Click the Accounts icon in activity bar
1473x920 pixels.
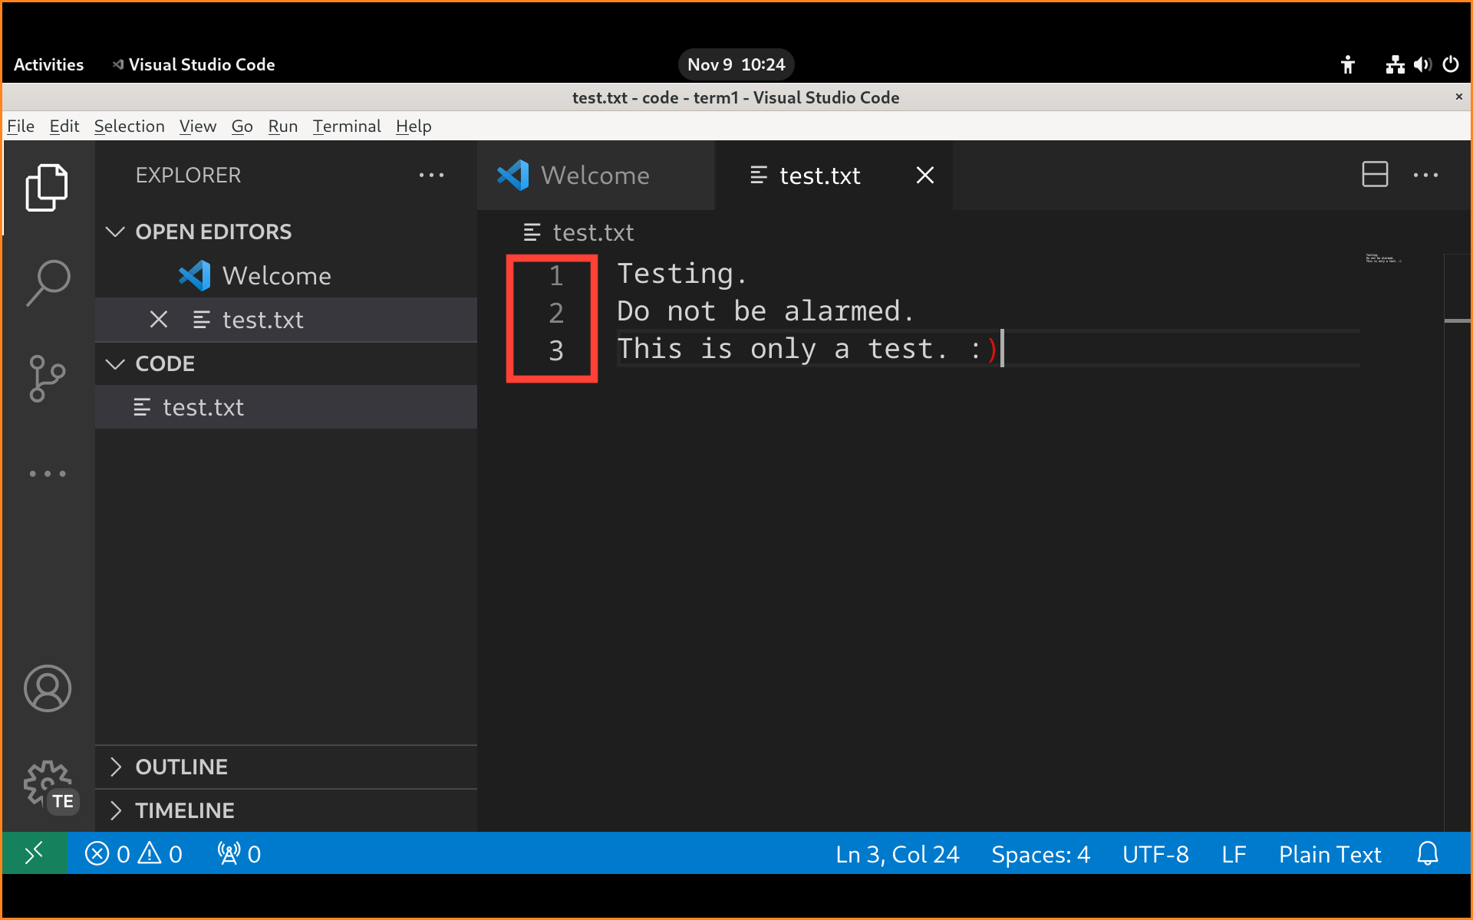coord(47,688)
